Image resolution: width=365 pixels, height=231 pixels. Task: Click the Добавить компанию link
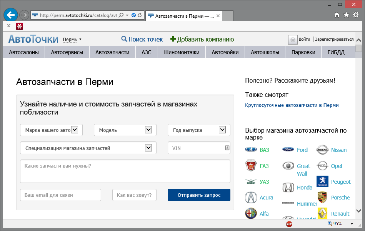pyautogui.click(x=202, y=39)
